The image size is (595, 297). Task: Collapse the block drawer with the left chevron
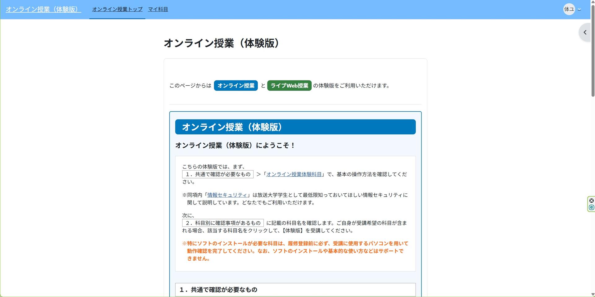tap(585, 32)
